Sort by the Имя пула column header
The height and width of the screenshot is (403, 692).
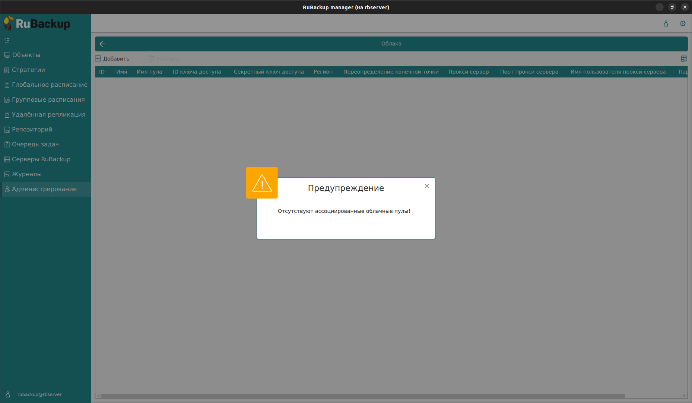tap(149, 72)
